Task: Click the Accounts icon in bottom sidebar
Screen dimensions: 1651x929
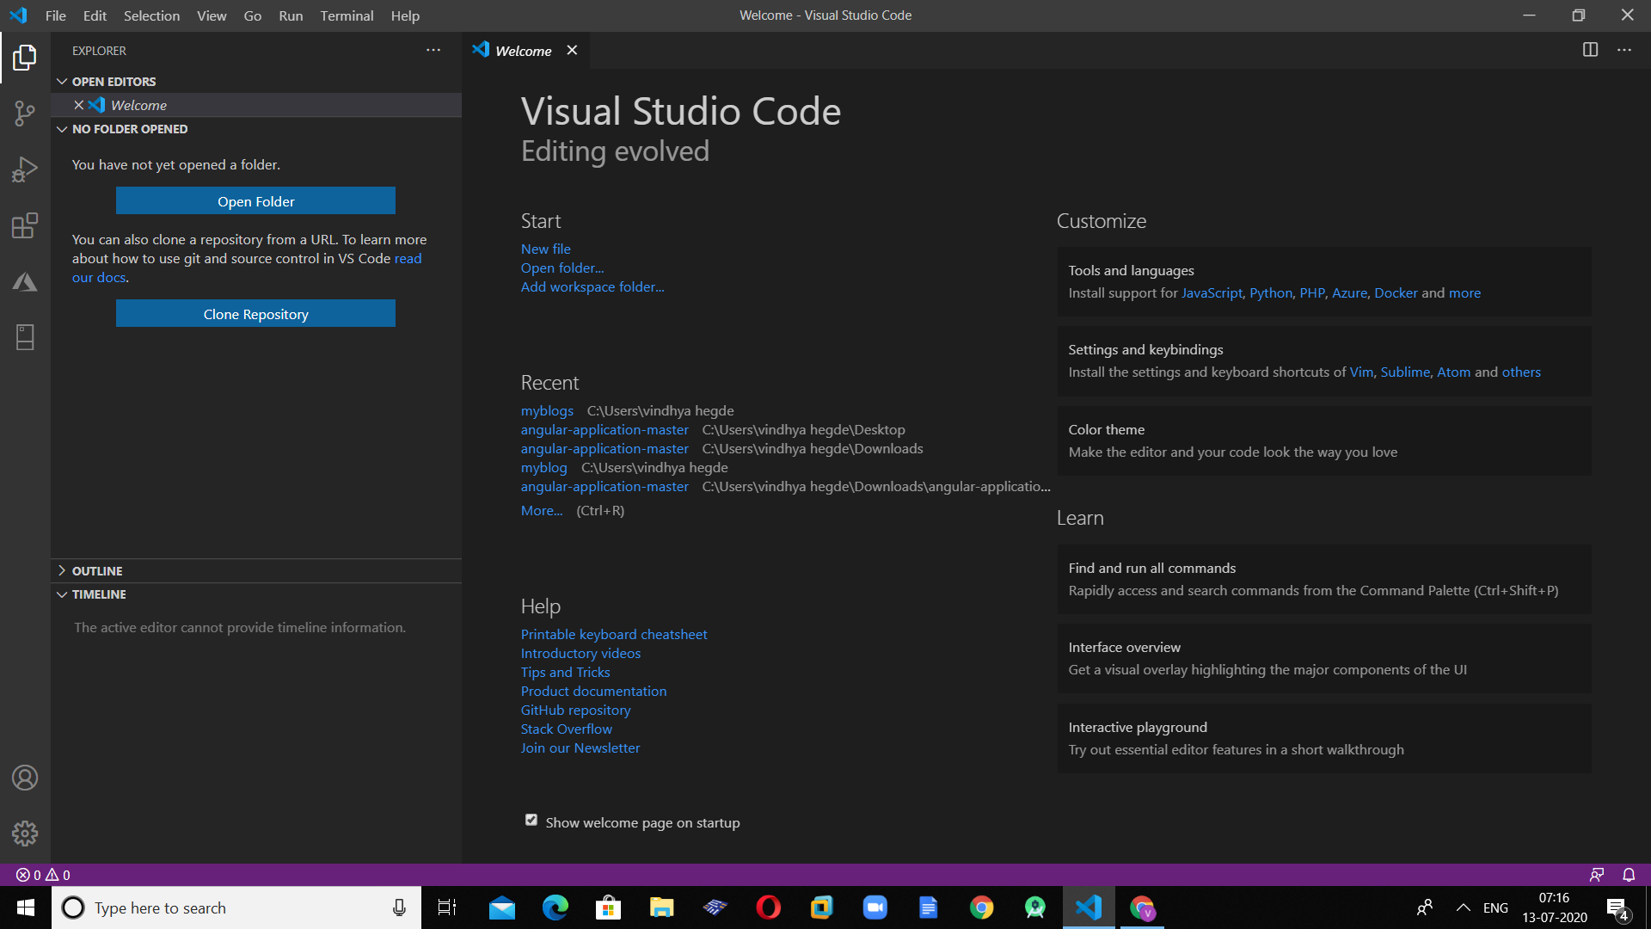Action: (25, 778)
